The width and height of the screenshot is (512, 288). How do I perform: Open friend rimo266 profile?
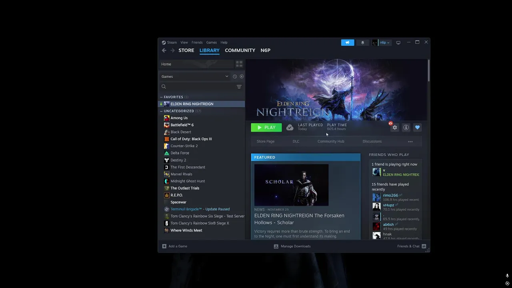tap(390, 196)
